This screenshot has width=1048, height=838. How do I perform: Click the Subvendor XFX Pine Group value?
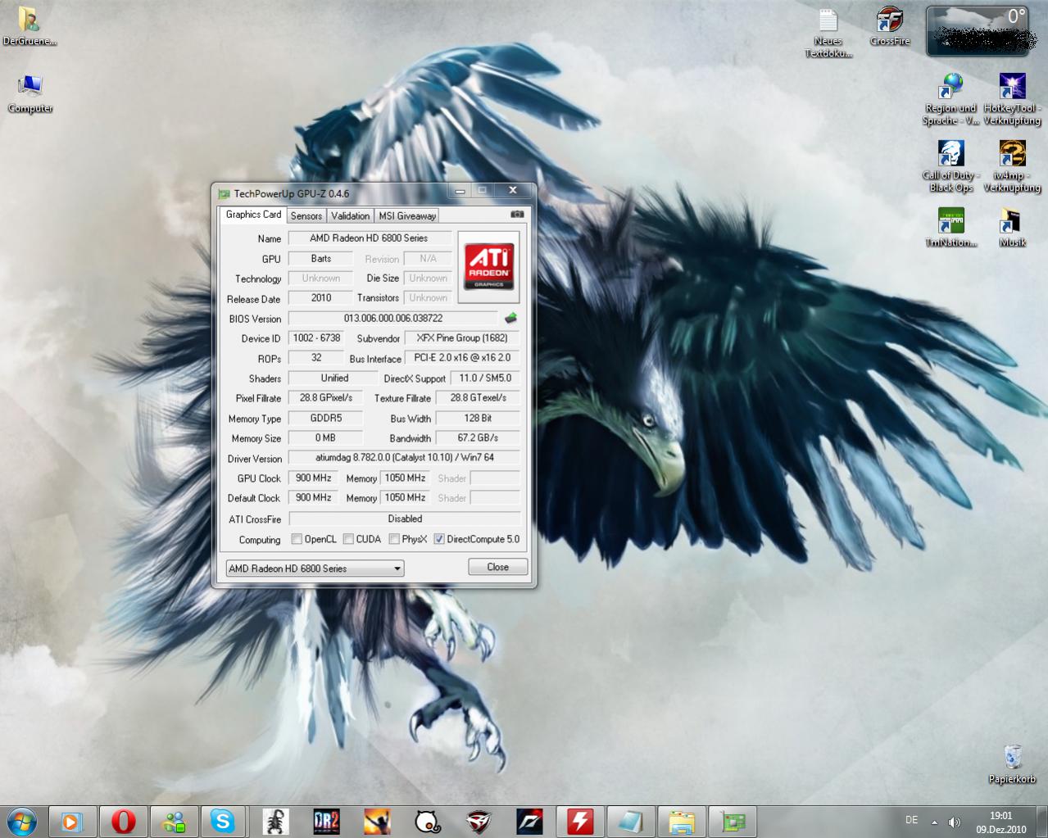[x=462, y=338]
